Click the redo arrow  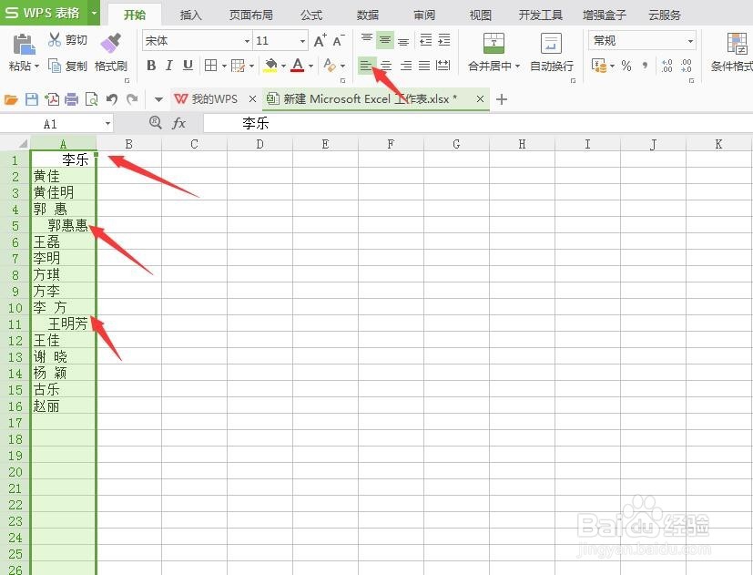point(132,99)
